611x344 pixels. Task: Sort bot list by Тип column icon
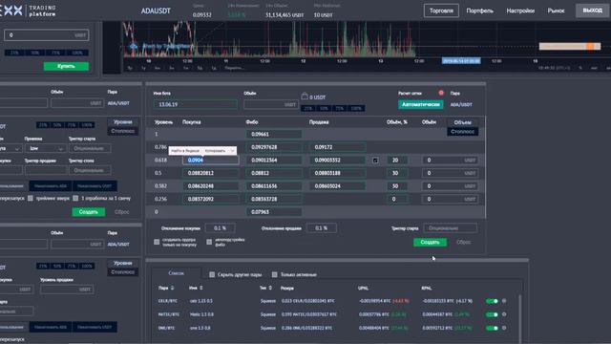pyautogui.click(x=269, y=288)
